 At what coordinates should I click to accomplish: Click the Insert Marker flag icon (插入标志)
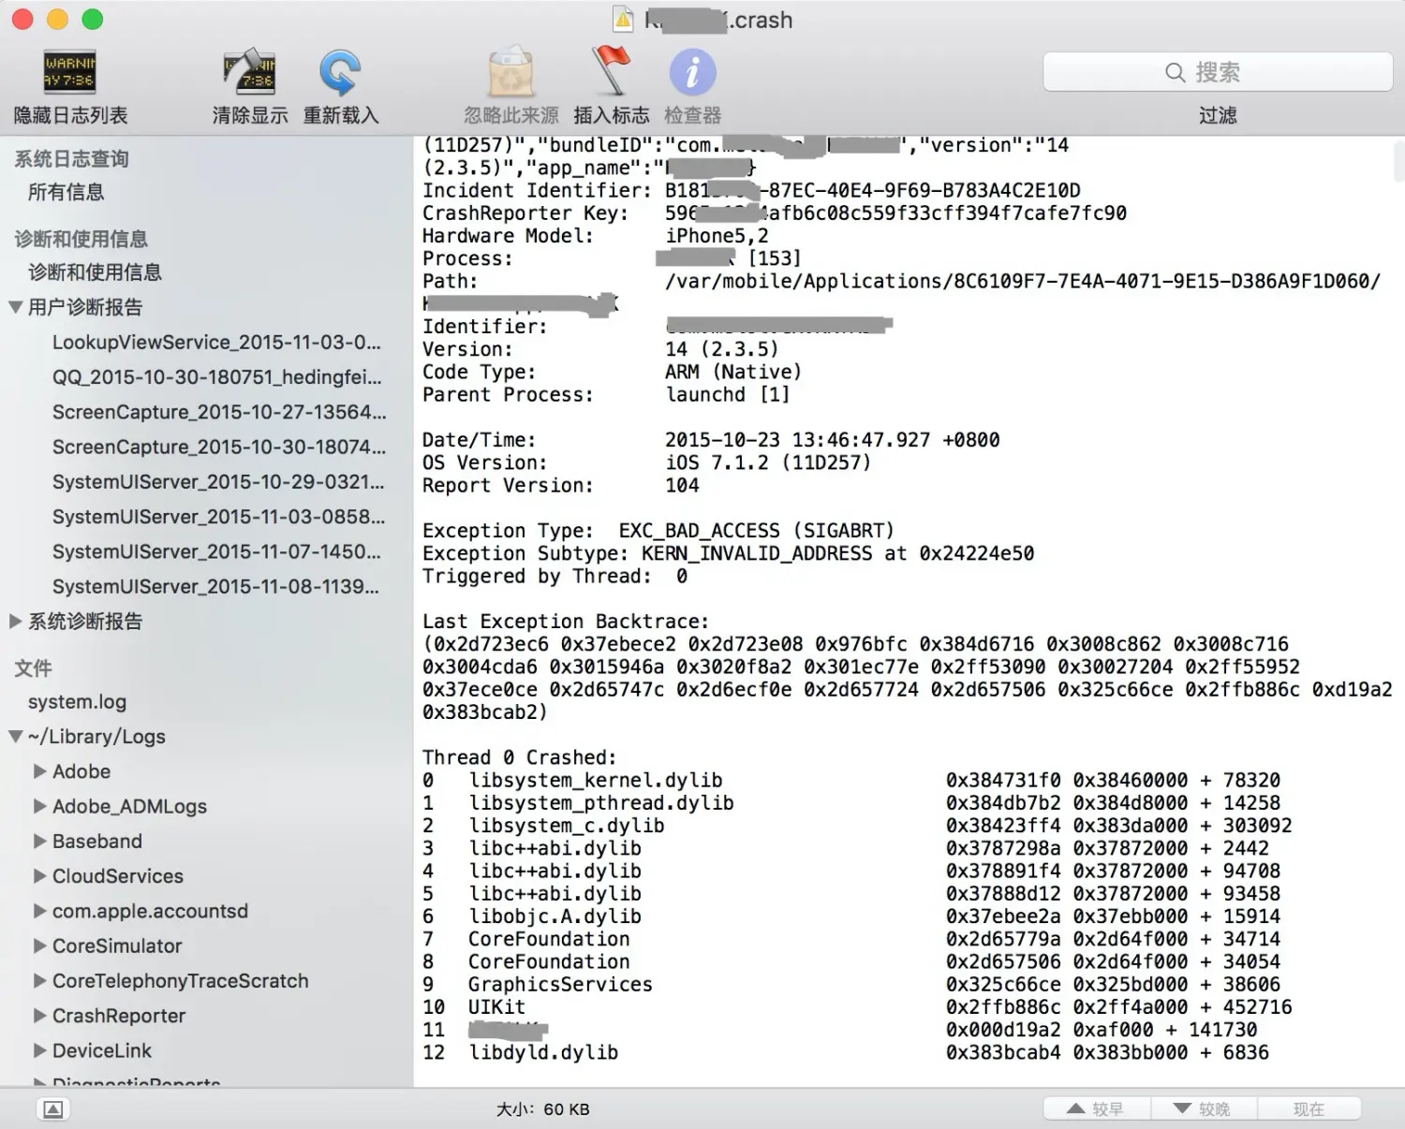click(611, 72)
